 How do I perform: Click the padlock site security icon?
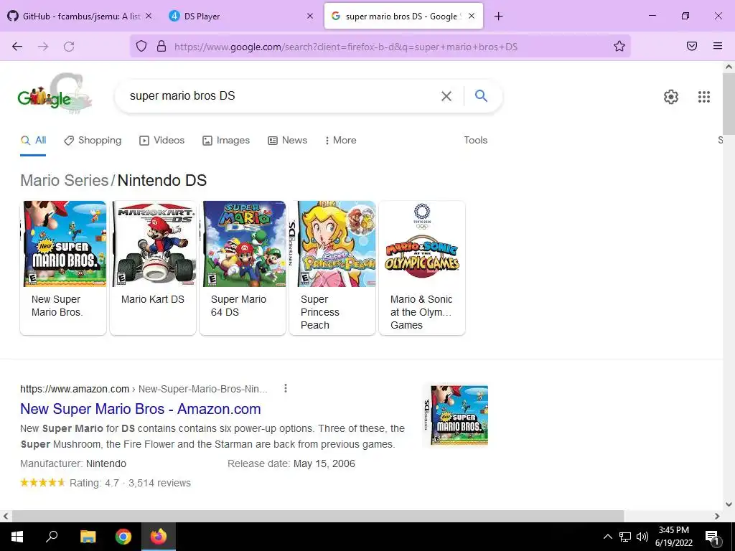tap(161, 46)
